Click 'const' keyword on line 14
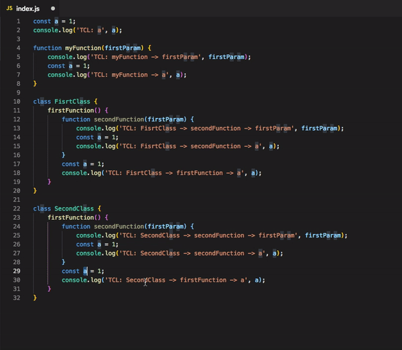 (85, 137)
